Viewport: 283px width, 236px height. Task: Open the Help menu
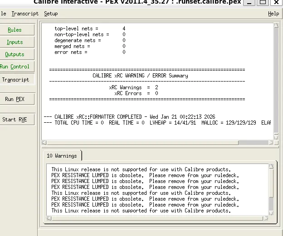[x=273, y=14]
